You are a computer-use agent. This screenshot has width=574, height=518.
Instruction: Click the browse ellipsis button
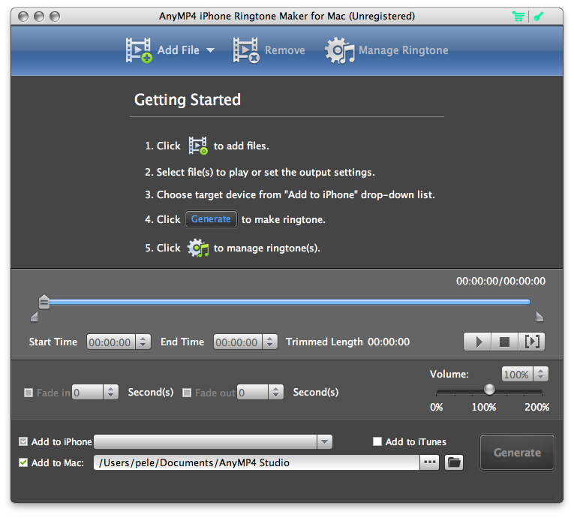[429, 462]
